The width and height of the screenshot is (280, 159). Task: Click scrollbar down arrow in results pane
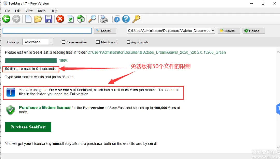278,147
